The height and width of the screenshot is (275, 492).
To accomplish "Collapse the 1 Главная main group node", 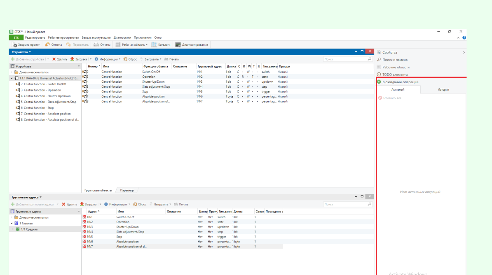I will pos(12,224).
